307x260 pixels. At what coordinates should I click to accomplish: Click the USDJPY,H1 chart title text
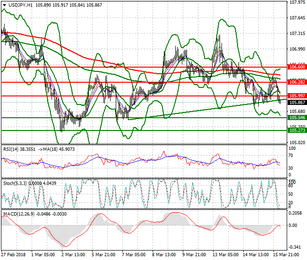click(21, 4)
